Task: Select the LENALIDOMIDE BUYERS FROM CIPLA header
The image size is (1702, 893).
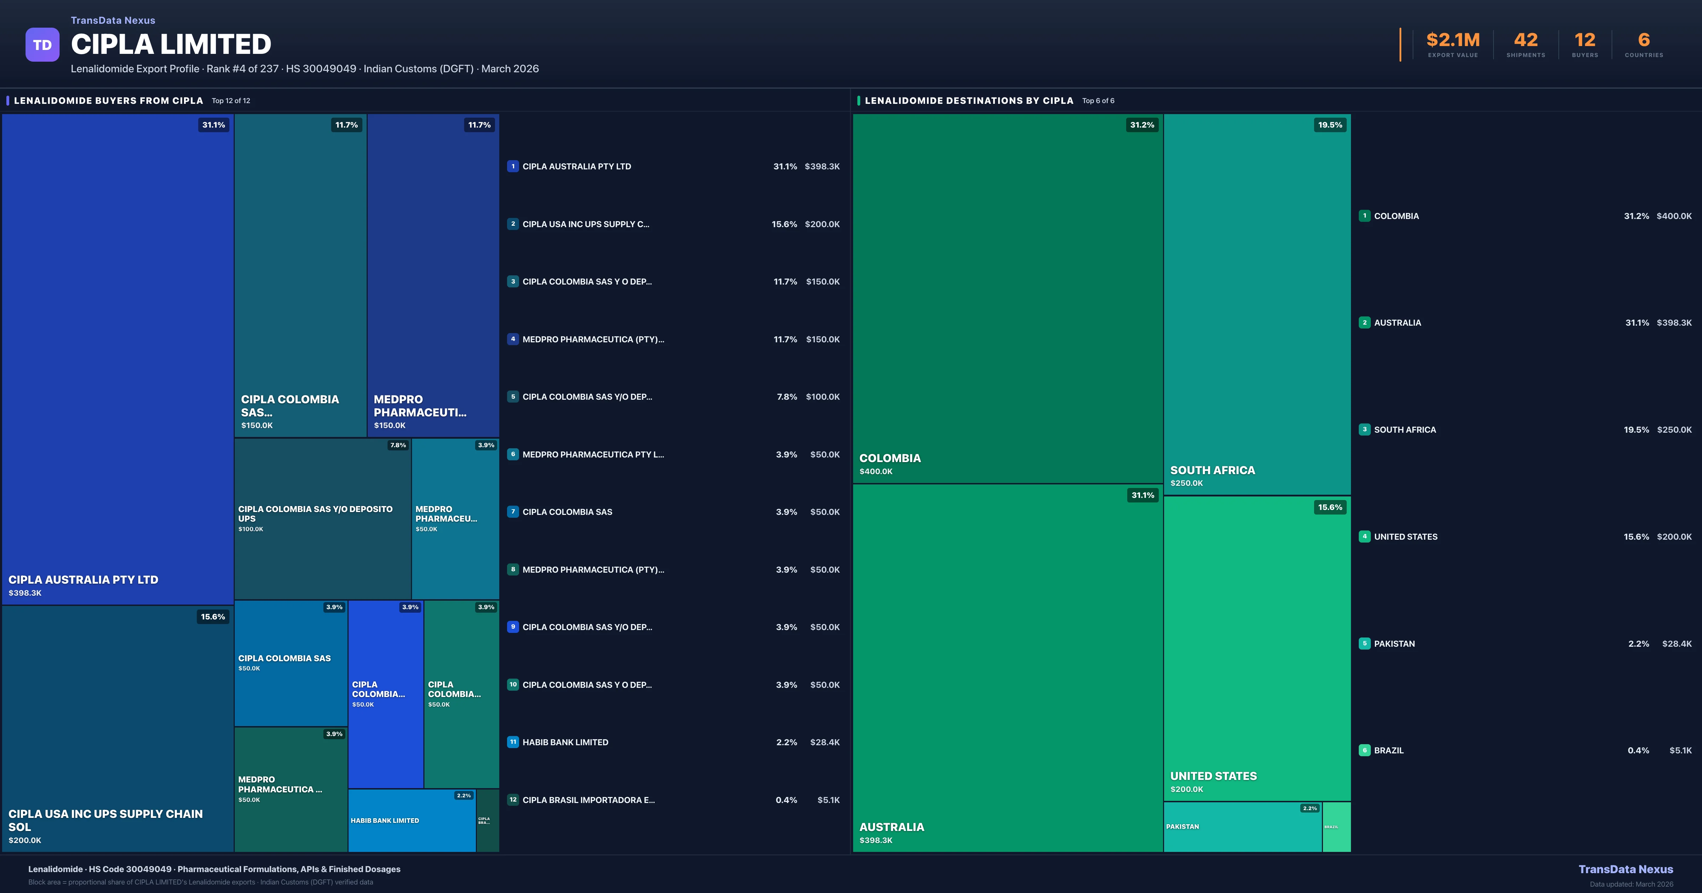Action: pos(109,100)
